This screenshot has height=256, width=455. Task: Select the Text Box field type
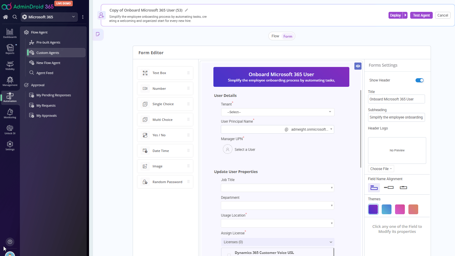click(x=165, y=73)
